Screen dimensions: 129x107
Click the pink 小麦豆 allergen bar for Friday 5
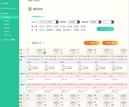[102, 62]
